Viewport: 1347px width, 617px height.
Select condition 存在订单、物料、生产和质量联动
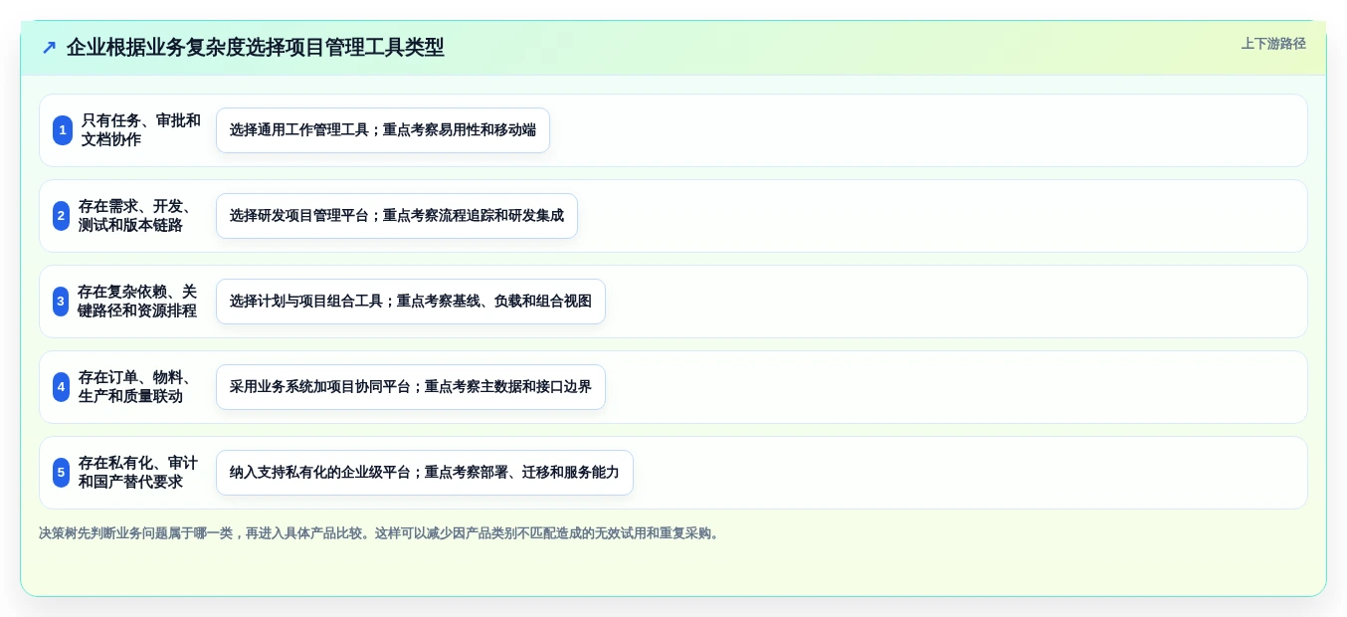coord(135,387)
